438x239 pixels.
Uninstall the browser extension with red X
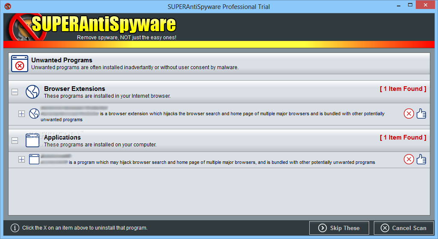[x=408, y=114]
